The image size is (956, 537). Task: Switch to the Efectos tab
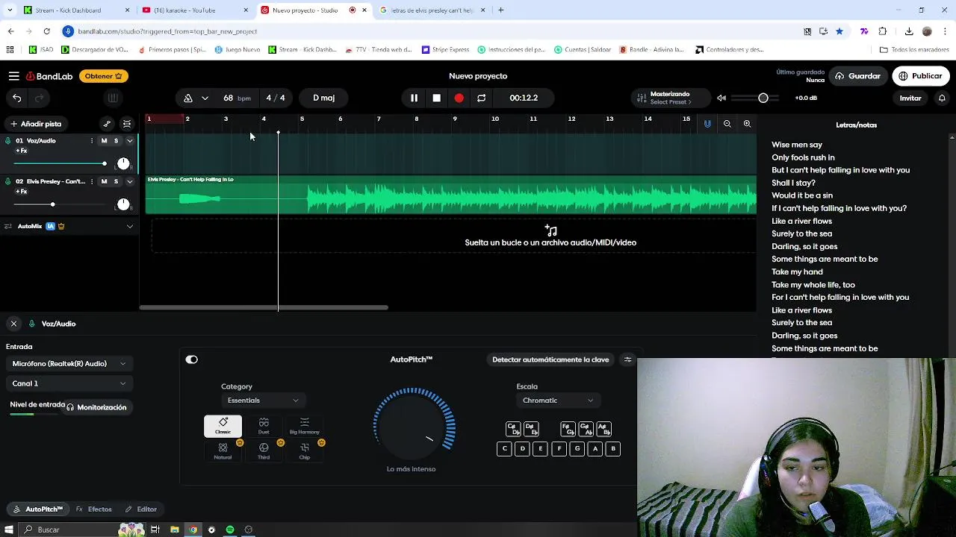[x=94, y=509]
